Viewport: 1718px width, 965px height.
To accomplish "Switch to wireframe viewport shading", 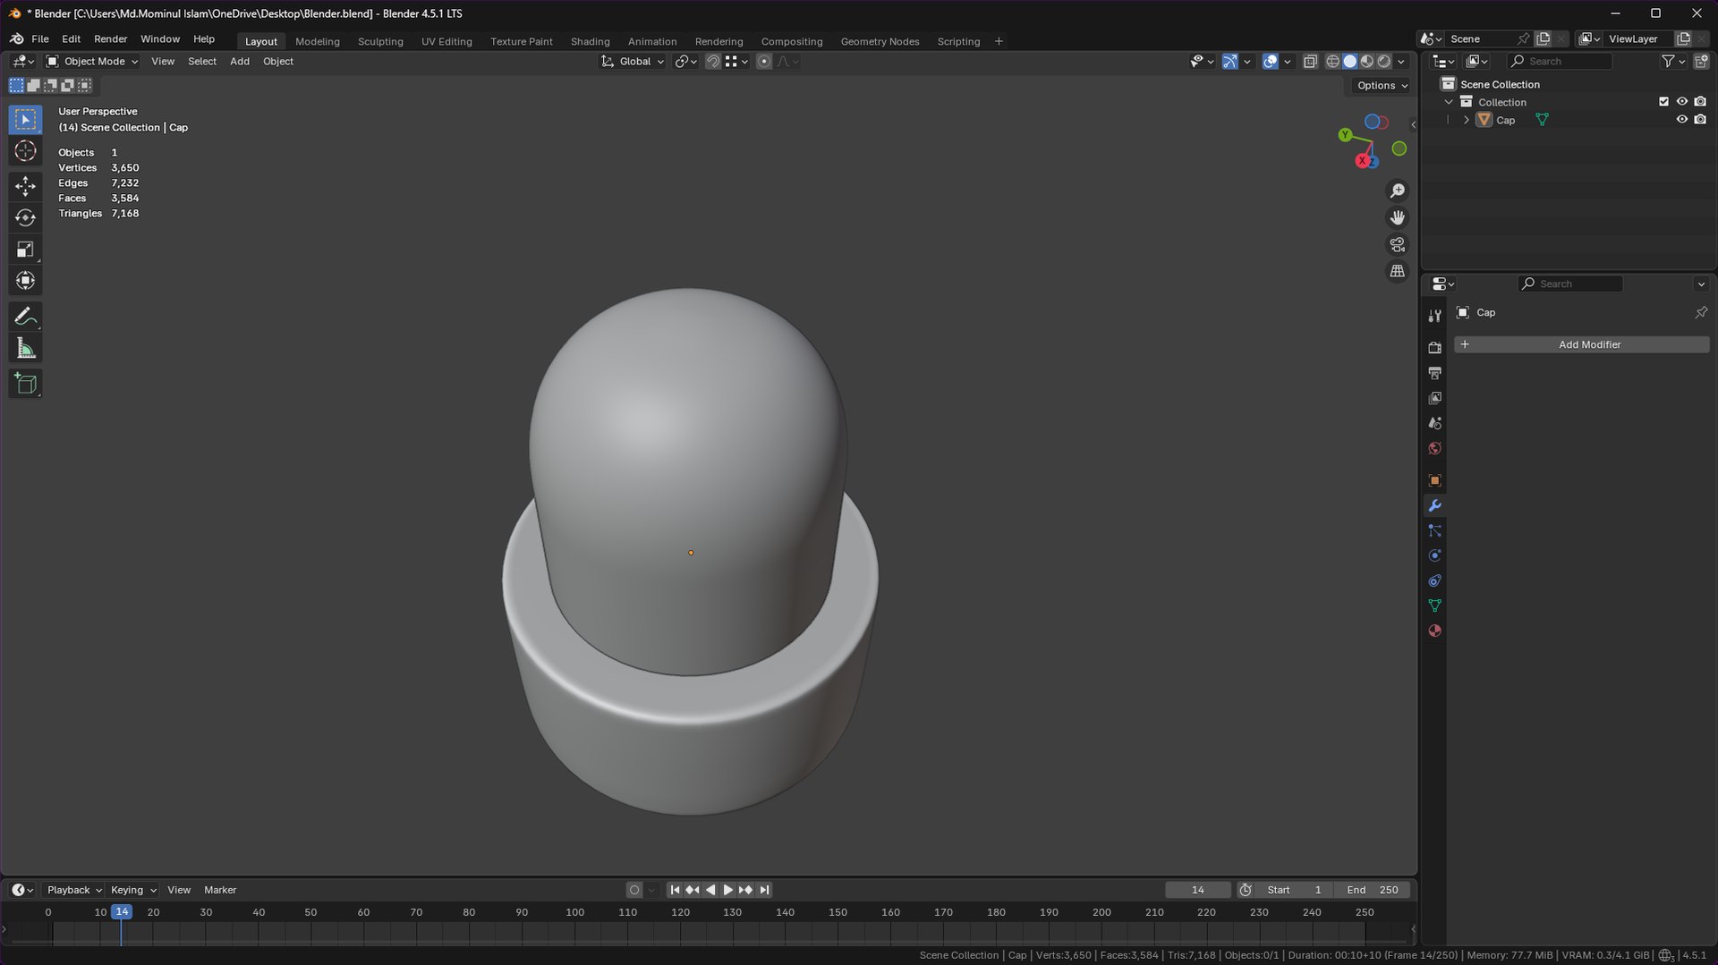I will 1332,62.
